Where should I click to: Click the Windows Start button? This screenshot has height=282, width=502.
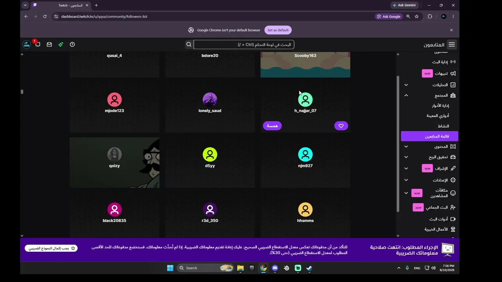[x=170, y=268]
